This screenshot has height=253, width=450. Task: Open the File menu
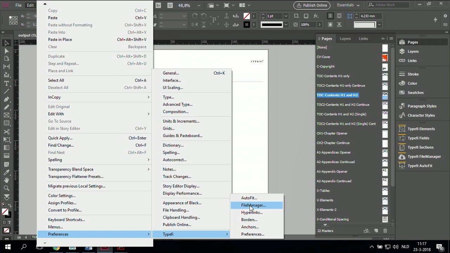(x=18, y=5)
